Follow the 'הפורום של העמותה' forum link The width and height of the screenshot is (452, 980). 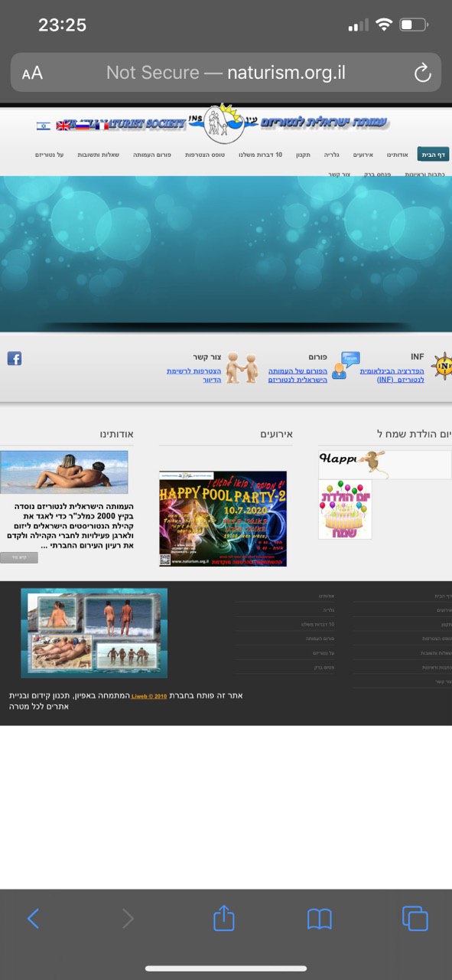(298, 375)
